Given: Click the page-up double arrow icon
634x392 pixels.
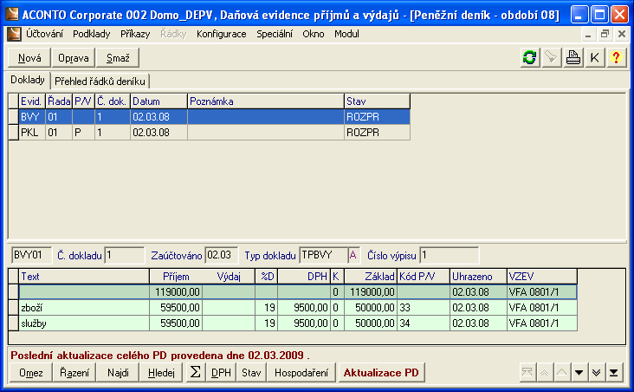Looking at the screenshot, I should pyautogui.click(x=545, y=373).
